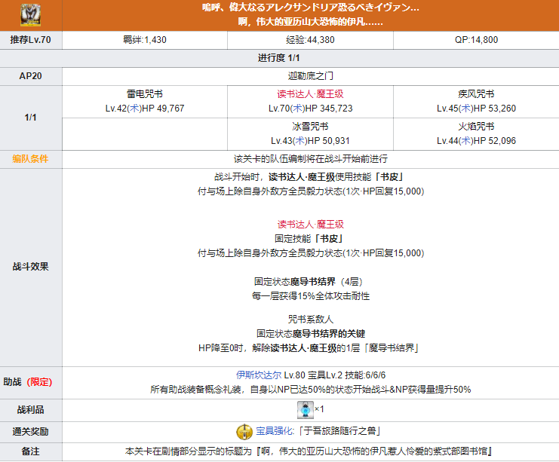Viewport: 559px width, 462px height.
Task: Click the 疾风咒书 enemy name
Action: click(x=476, y=94)
